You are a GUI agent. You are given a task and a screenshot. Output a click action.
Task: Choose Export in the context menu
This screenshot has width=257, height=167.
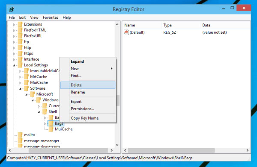88,102
